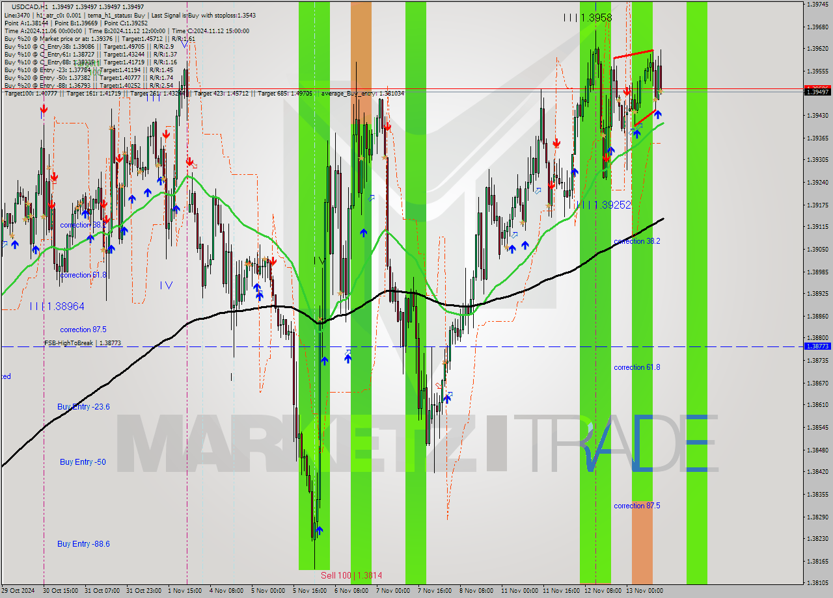Click the 1.39175 price axis label
The width and height of the screenshot is (833, 598).
(x=817, y=205)
